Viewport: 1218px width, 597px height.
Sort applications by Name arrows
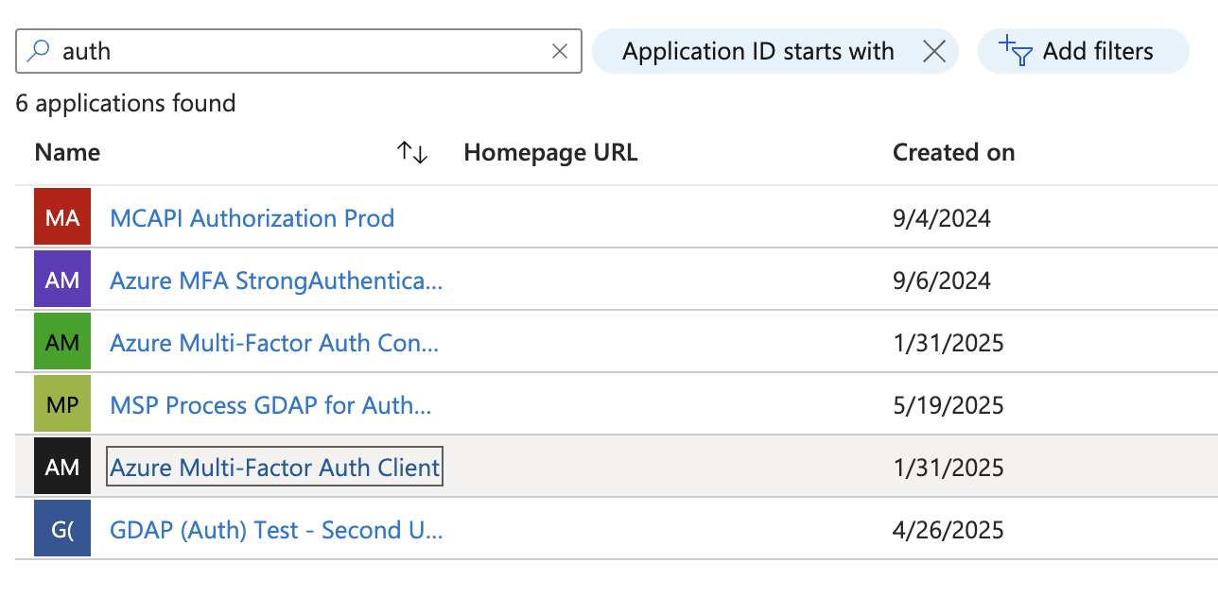pos(412,152)
